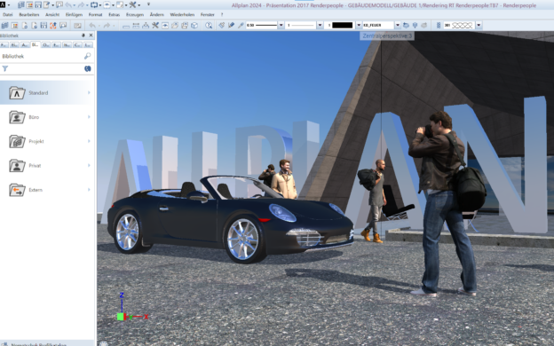The image size is (554, 346).
Task: Click the black pen color swatch
Action: coord(342,25)
